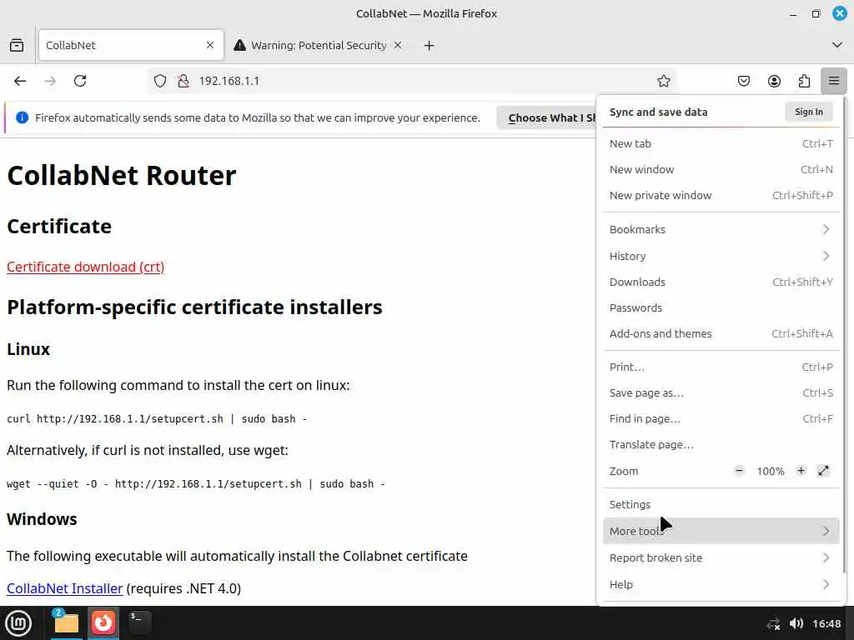The image size is (854, 640).
Task: Expand the More tools submenu
Action: 721,531
